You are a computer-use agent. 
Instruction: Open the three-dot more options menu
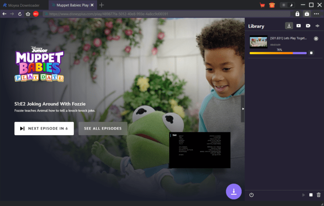(x=317, y=14)
